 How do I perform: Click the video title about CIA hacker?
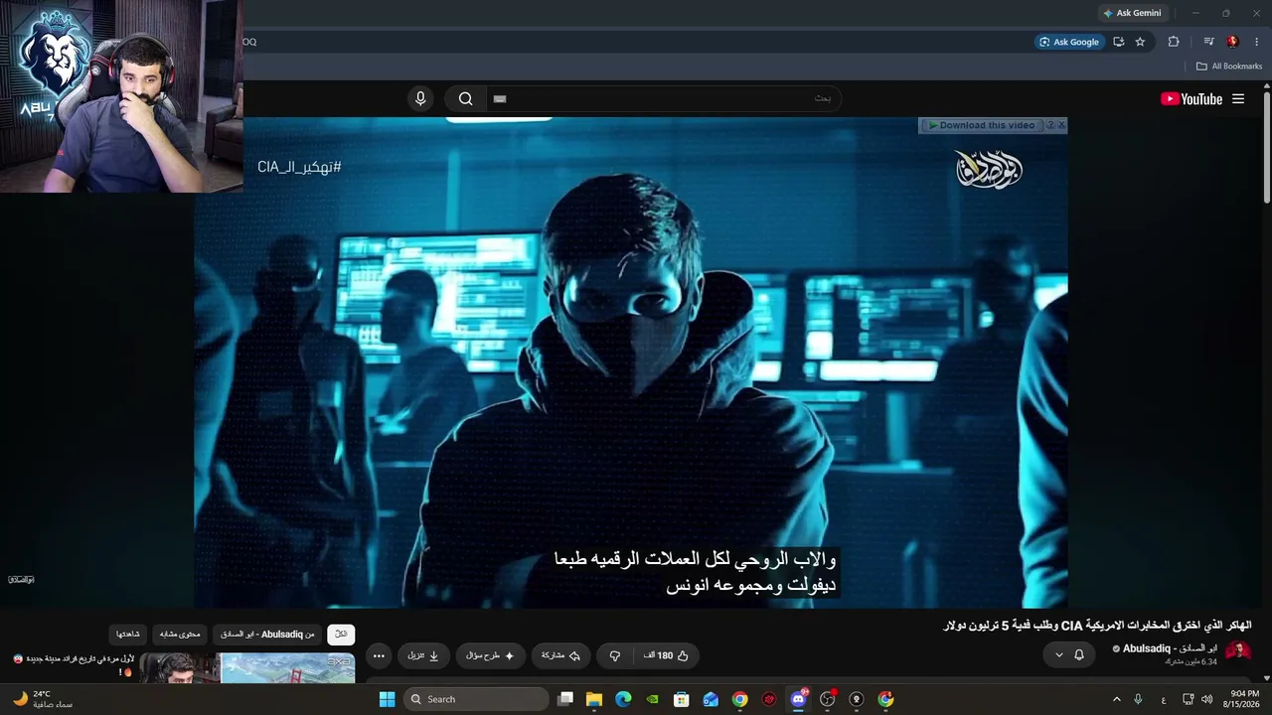point(1097,626)
